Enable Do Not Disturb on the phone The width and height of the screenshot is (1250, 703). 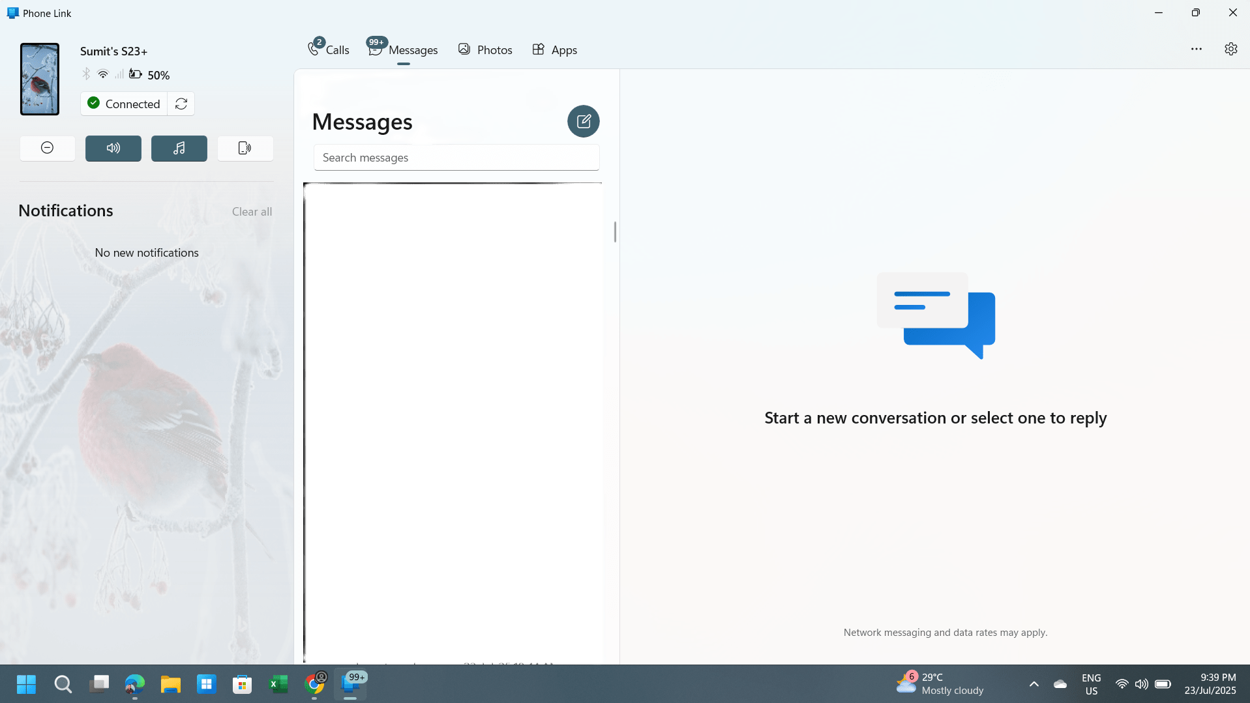pos(47,148)
